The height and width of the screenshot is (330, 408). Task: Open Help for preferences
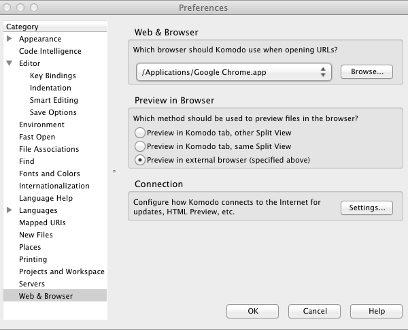(x=376, y=311)
